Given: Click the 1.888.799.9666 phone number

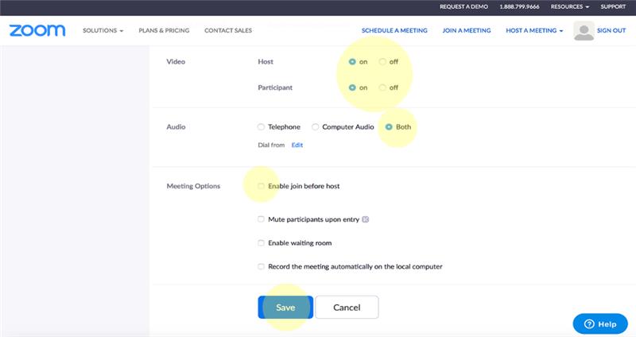Looking at the screenshot, I should 519,6.
